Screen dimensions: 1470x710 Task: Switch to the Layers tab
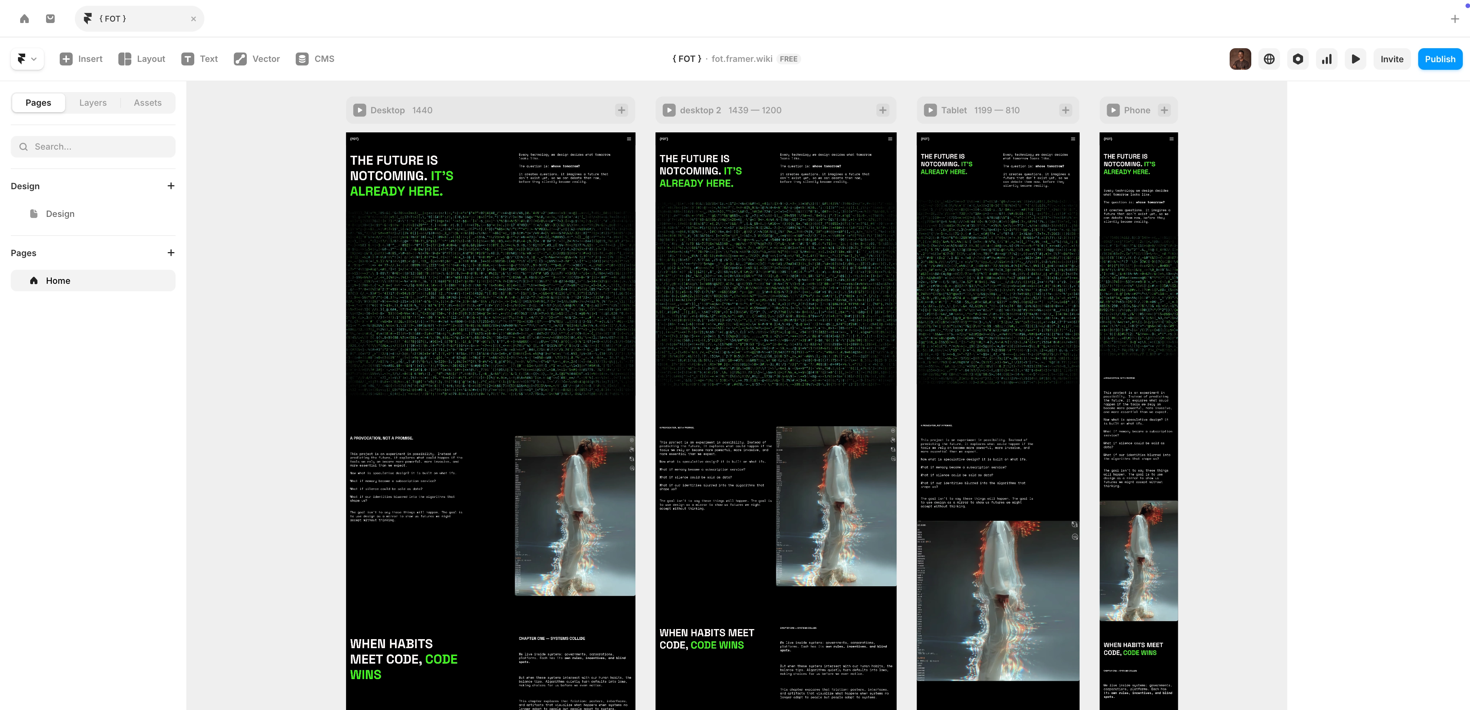(x=92, y=103)
